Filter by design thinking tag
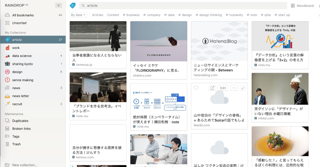This screenshot has width=320, height=167. pos(208,15)
